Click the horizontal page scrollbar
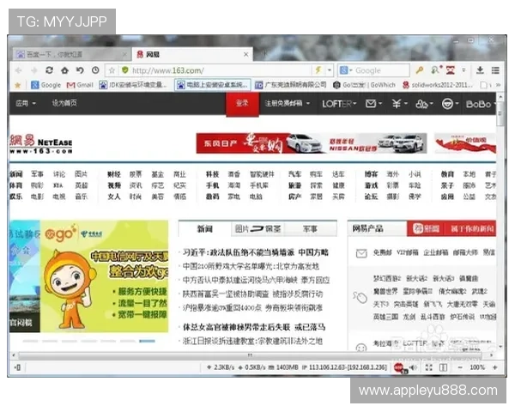 [x=251, y=355]
